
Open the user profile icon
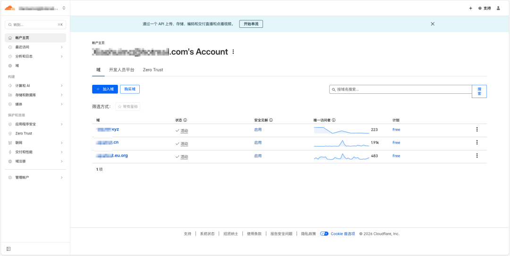click(498, 8)
